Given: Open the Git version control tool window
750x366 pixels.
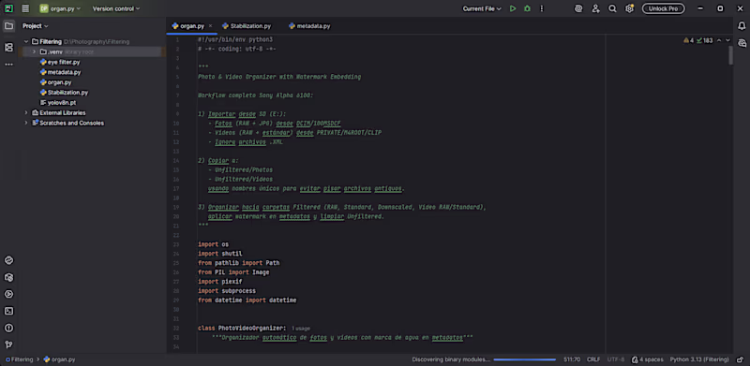Looking at the screenshot, I should [x=8, y=344].
